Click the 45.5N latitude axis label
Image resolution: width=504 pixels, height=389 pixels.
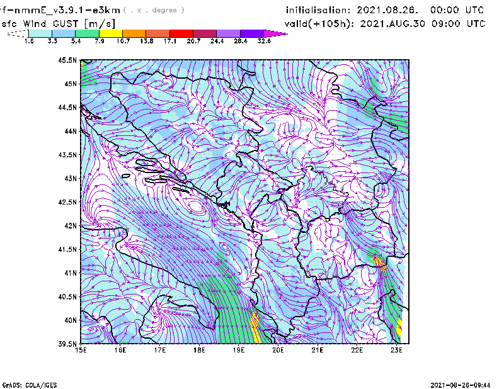tap(67, 60)
